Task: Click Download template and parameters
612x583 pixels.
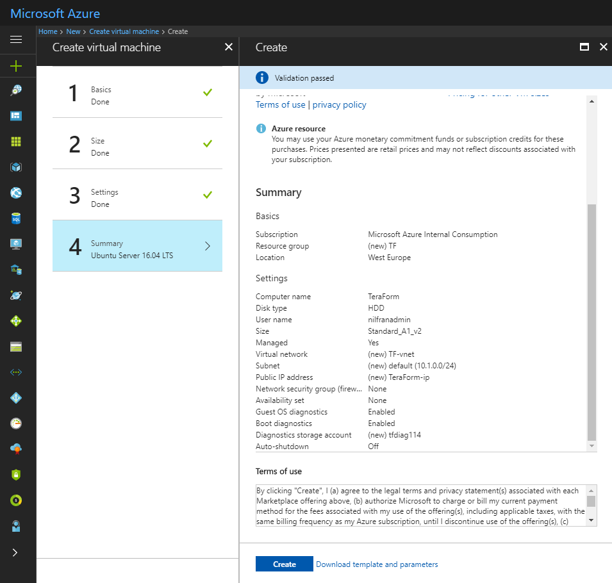Action: [377, 564]
